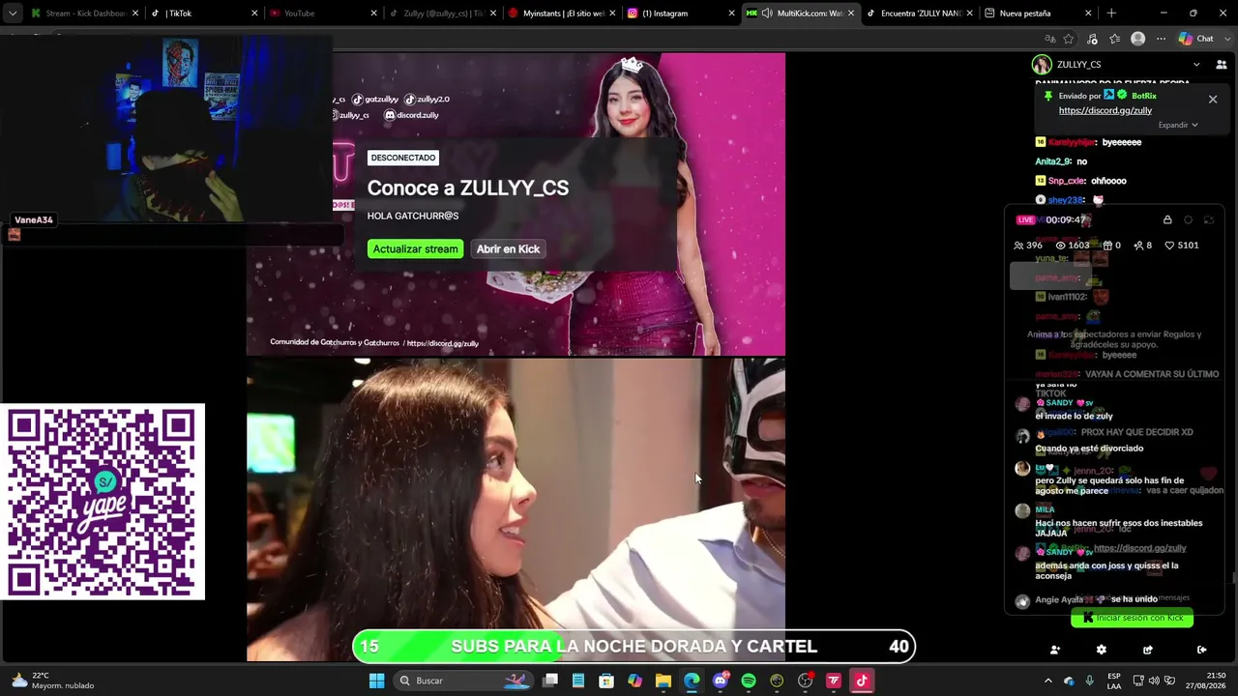Open Copilot Chat in browser toolbar
Image resolution: width=1238 pixels, height=696 pixels.
(1196, 39)
